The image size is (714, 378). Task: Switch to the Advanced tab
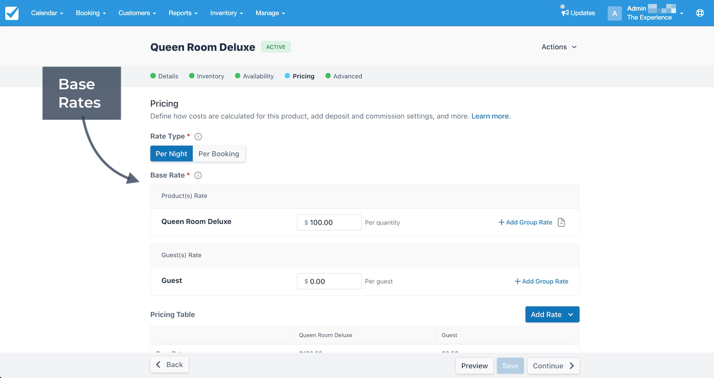[x=344, y=76]
